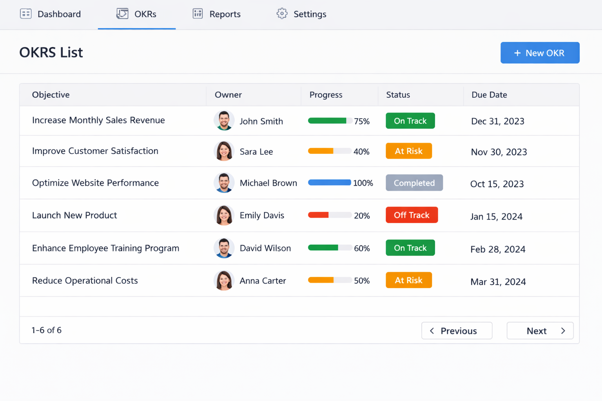
Task: Click the Dashboard grid icon
Action: click(25, 13)
